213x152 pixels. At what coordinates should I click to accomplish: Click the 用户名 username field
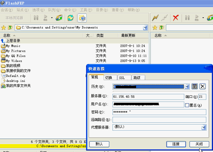[x=148, y=105]
